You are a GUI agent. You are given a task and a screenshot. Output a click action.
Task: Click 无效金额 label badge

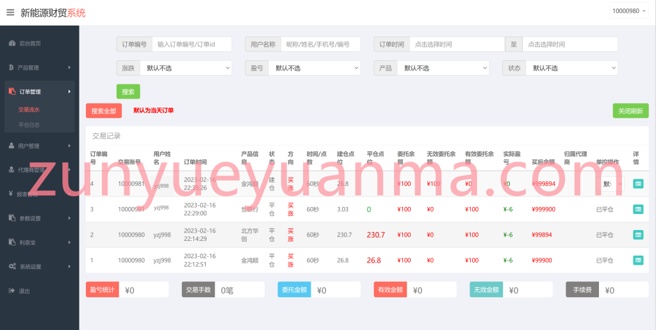pos(487,290)
